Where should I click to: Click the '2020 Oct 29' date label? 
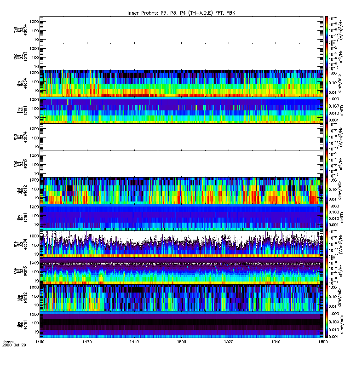pyautogui.click(x=14, y=345)
